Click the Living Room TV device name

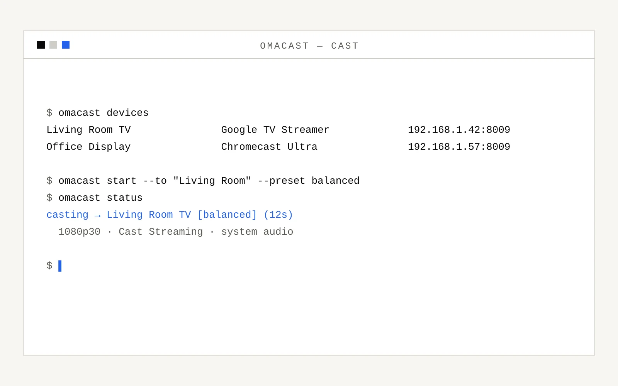click(x=88, y=130)
